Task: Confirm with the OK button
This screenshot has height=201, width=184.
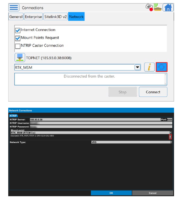Action: pyautogui.click(x=111, y=193)
